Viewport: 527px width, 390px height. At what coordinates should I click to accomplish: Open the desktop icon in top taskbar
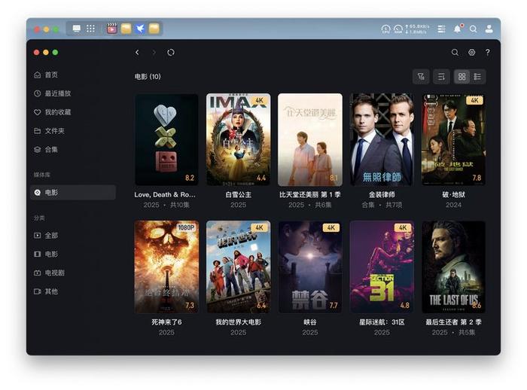(x=77, y=29)
